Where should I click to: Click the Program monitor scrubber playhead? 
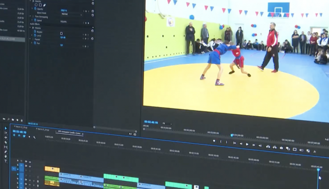click(x=232, y=135)
